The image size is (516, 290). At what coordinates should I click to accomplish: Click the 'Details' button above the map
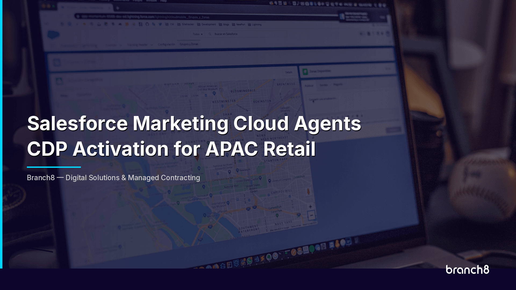(289, 72)
